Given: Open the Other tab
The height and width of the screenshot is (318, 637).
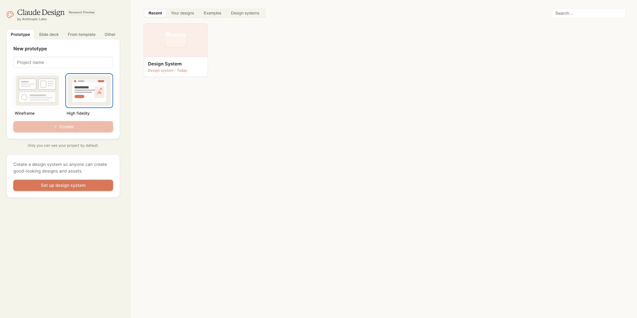Looking at the screenshot, I should point(110,34).
